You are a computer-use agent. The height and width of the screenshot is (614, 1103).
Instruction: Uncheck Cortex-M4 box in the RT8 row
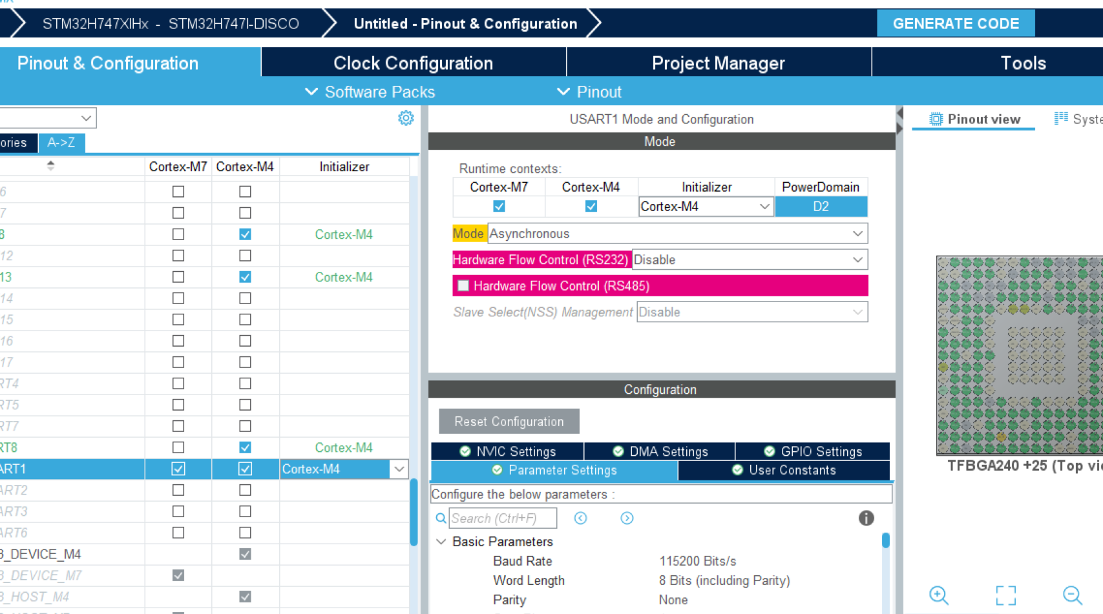click(x=245, y=447)
